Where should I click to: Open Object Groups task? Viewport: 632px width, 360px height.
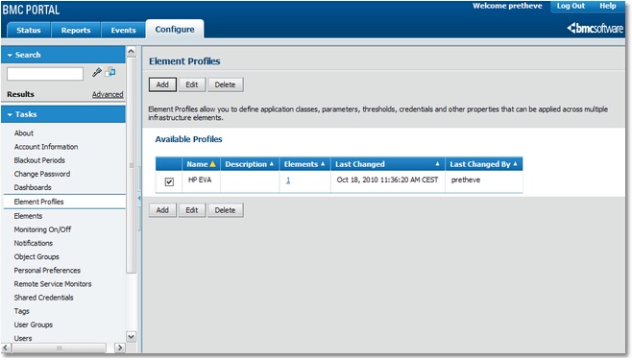click(36, 257)
